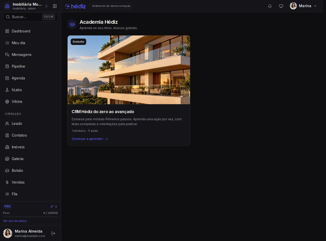Go to Dashboard in the sidebar

click(x=30, y=31)
